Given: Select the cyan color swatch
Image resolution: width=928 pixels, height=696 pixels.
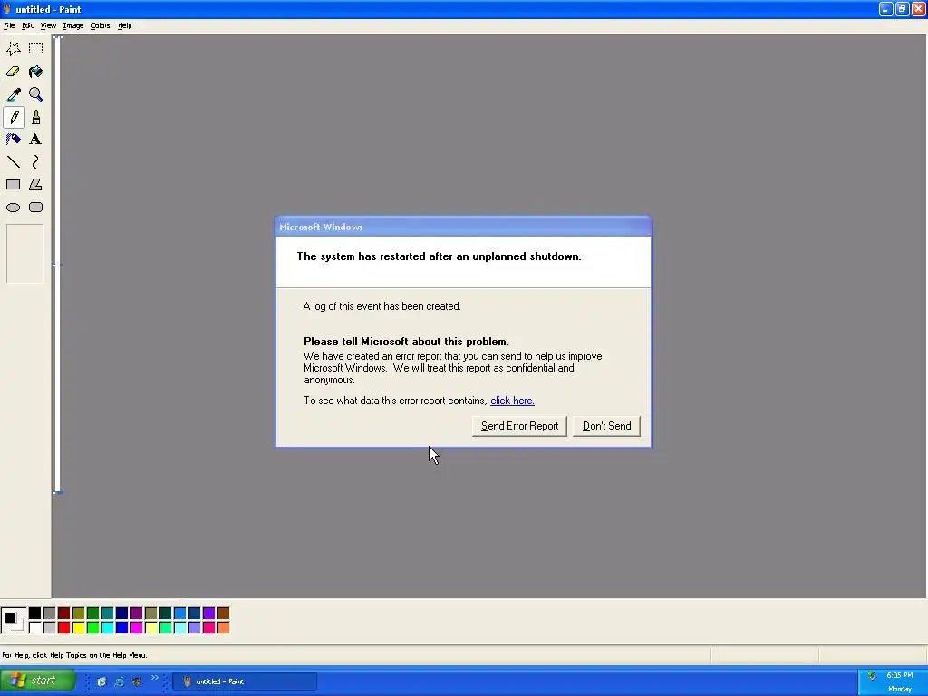Looking at the screenshot, I should point(107,627).
